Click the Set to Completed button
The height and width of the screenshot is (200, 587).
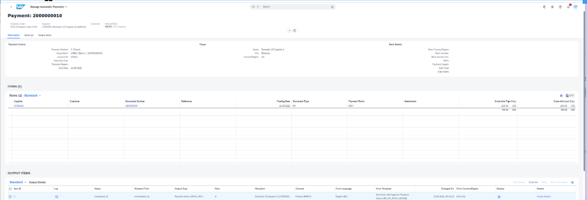558,182
